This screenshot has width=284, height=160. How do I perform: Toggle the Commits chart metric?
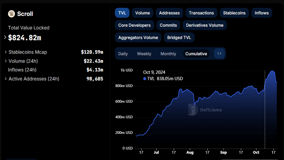(x=168, y=25)
